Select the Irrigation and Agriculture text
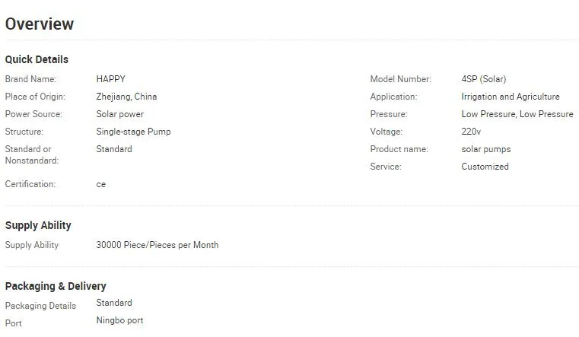 click(x=510, y=97)
